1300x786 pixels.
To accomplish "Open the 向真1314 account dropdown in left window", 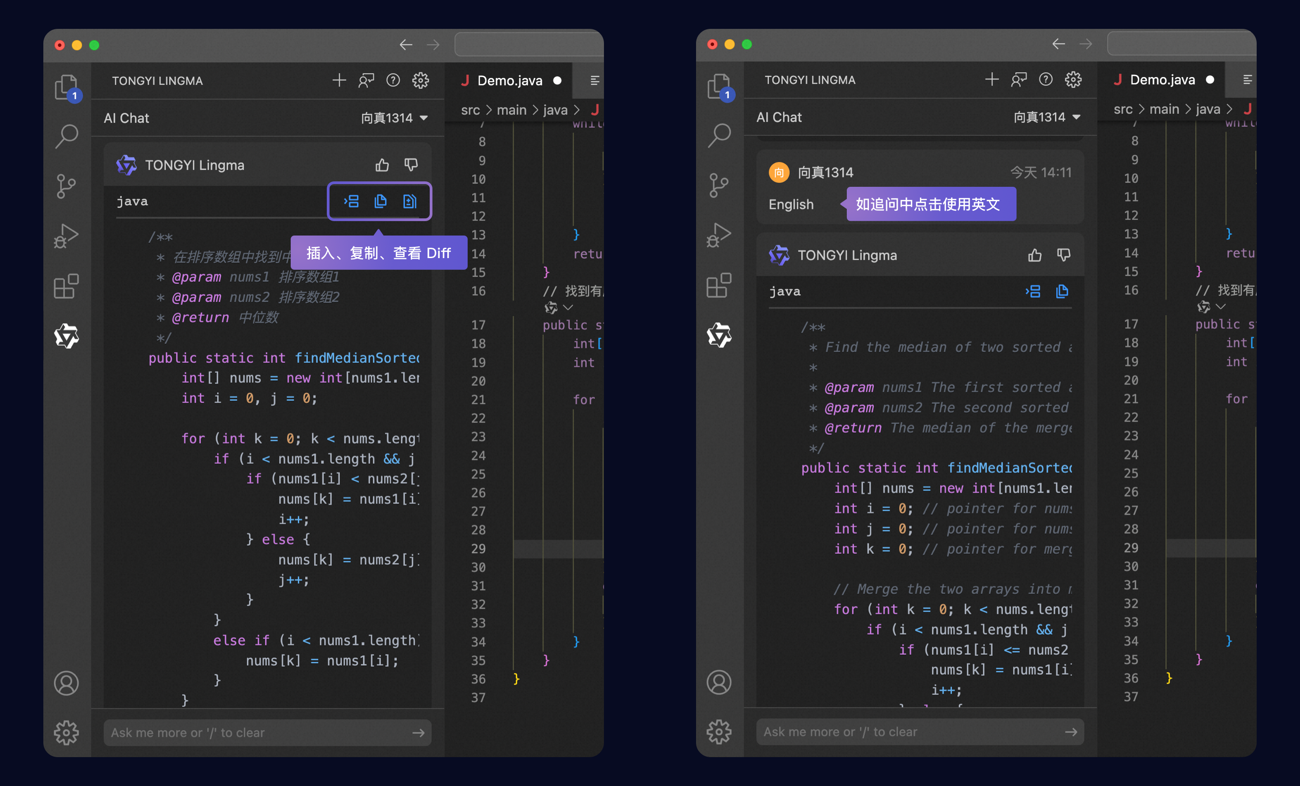I will 394,118.
